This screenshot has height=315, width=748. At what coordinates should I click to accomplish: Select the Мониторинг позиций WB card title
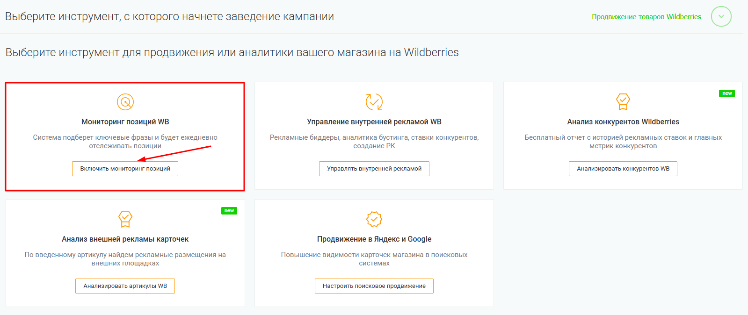tap(125, 122)
